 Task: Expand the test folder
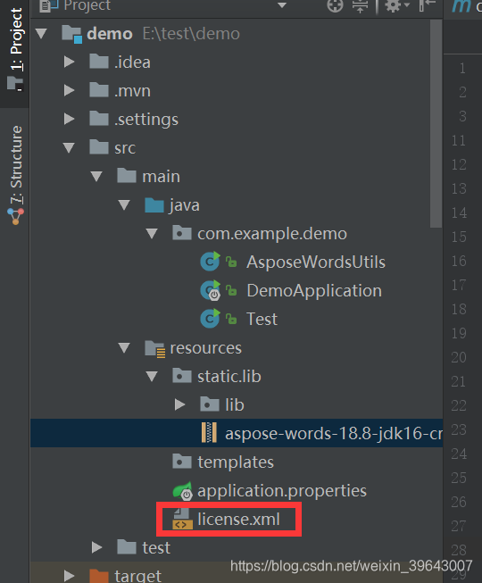click(x=97, y=547)
